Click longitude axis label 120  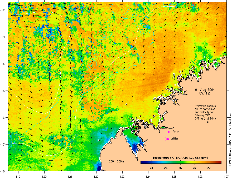(x=44, y=176)
